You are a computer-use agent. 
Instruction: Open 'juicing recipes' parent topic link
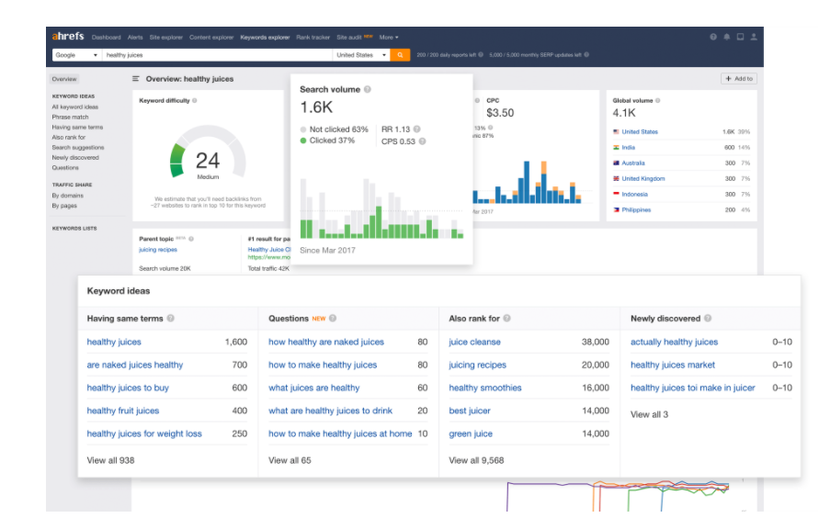coord(158,250)
